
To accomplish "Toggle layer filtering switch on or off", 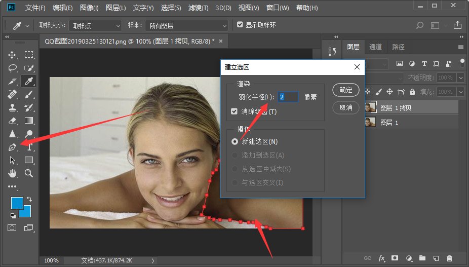I will click(462, 63).
